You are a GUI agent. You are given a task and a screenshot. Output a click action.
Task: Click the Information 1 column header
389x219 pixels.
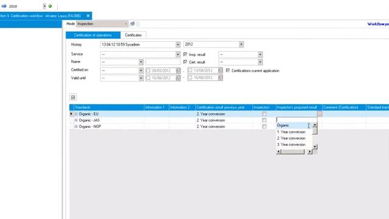(x=157, y=107)
